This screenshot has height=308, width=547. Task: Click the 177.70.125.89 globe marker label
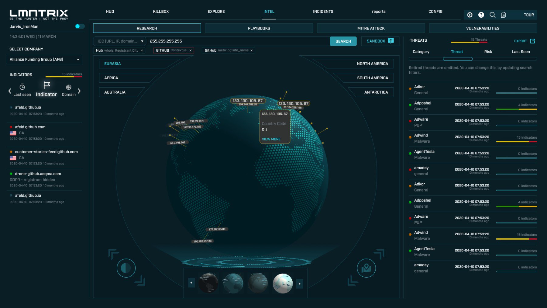click(x=217, y=229)
